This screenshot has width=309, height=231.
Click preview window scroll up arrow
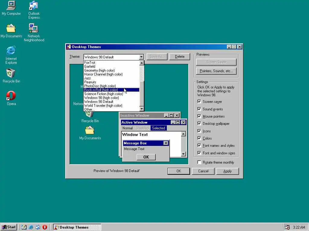point(183,134)
